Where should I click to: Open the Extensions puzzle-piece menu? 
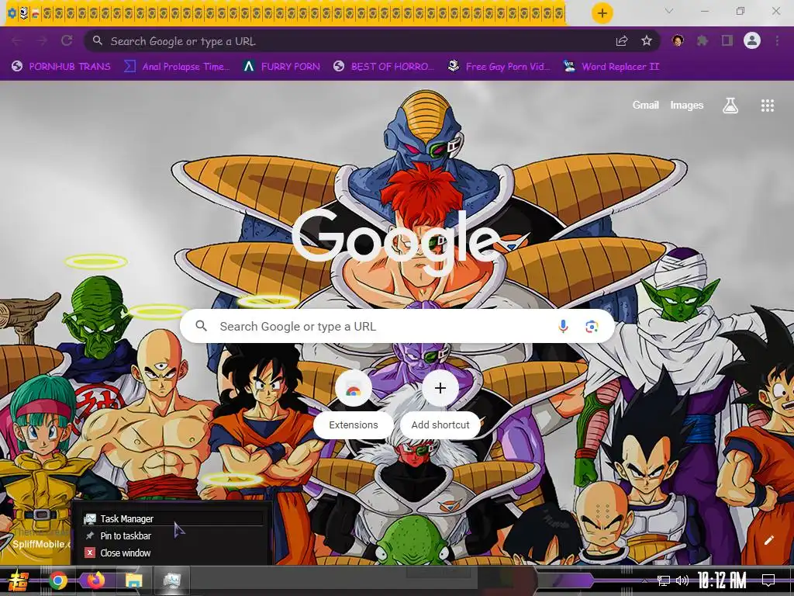pos(702,40)
